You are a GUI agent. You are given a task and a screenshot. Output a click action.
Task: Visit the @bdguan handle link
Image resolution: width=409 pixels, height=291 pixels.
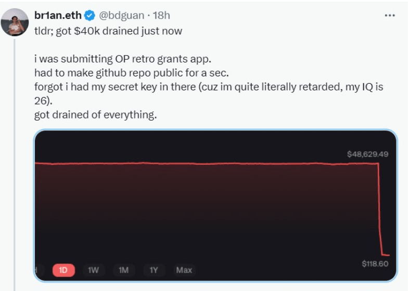coord(122,16)
